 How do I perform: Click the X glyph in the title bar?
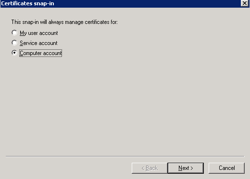pos(245,3)
